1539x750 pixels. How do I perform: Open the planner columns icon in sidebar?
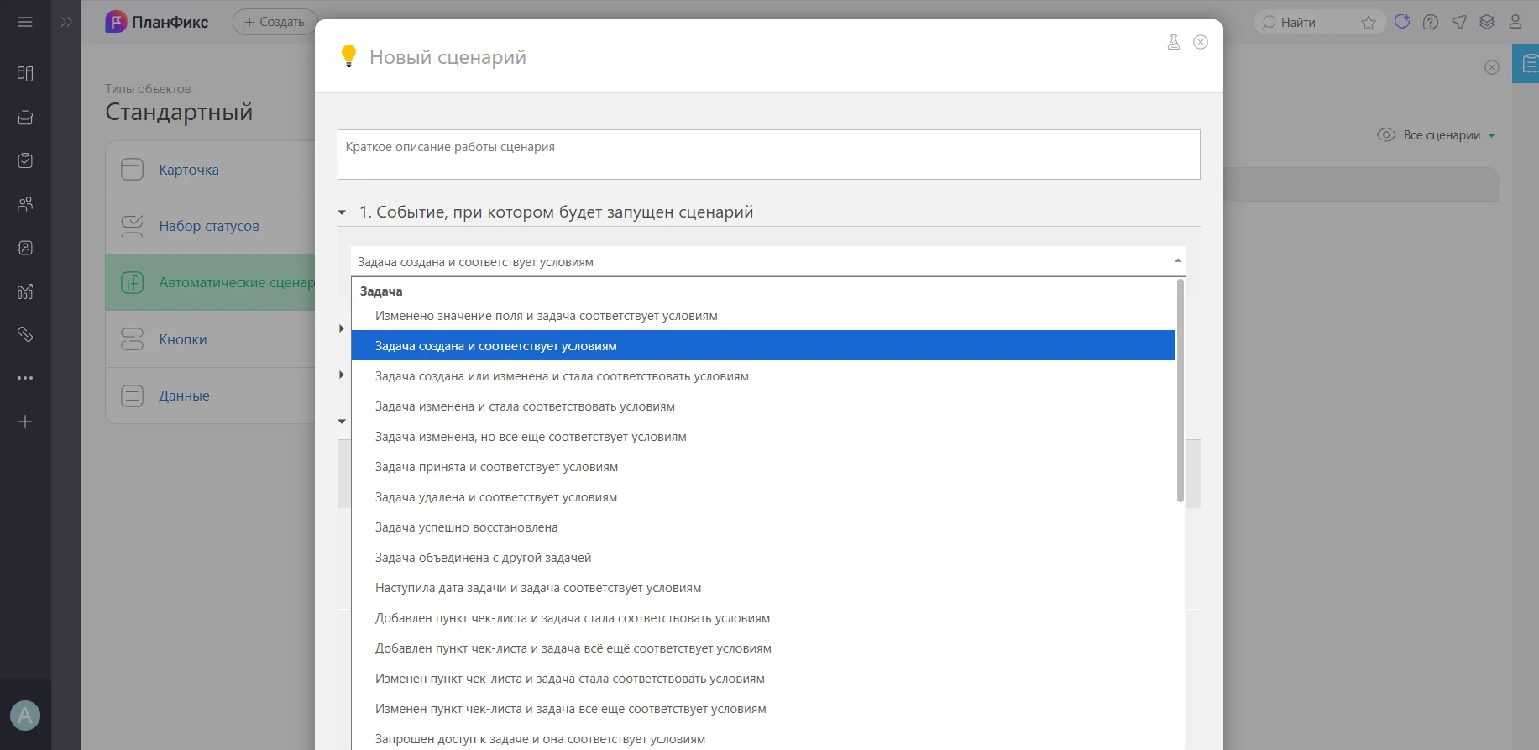[x=25, y=74]
